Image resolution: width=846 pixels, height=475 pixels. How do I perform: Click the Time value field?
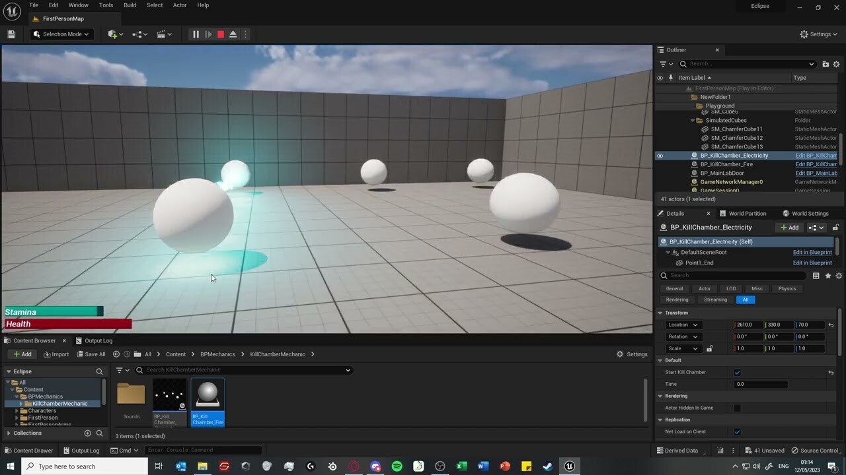[x=760, y=384]
